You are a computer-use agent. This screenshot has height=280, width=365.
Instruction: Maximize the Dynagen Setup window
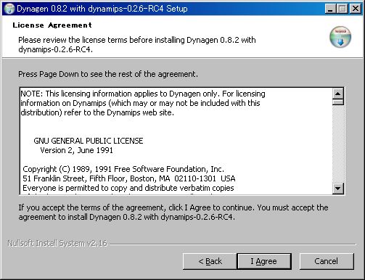coord(343,9)
